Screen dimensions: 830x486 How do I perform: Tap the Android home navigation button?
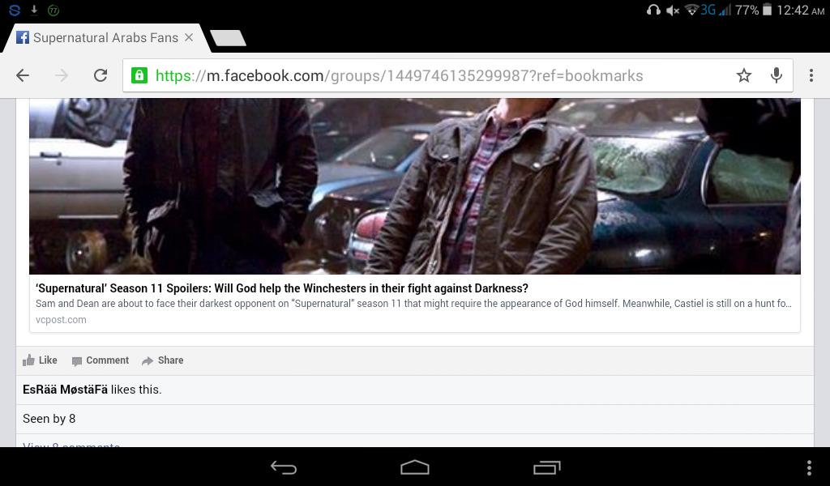[x=415, y=467]
